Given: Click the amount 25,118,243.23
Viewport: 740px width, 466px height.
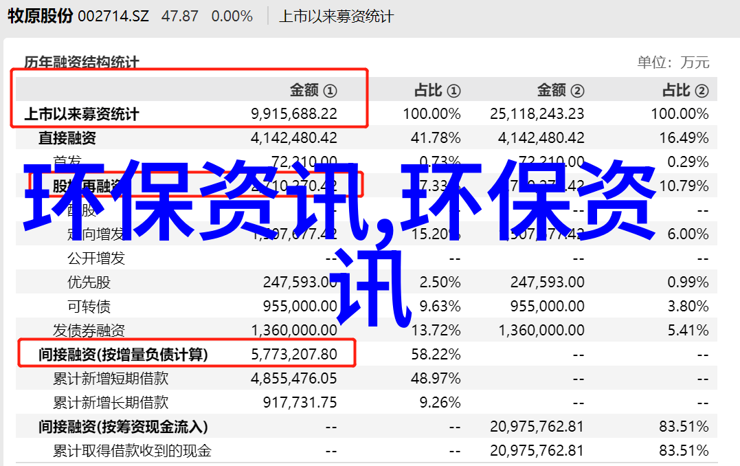Looking at the screenshot, I should pos(537,114).
